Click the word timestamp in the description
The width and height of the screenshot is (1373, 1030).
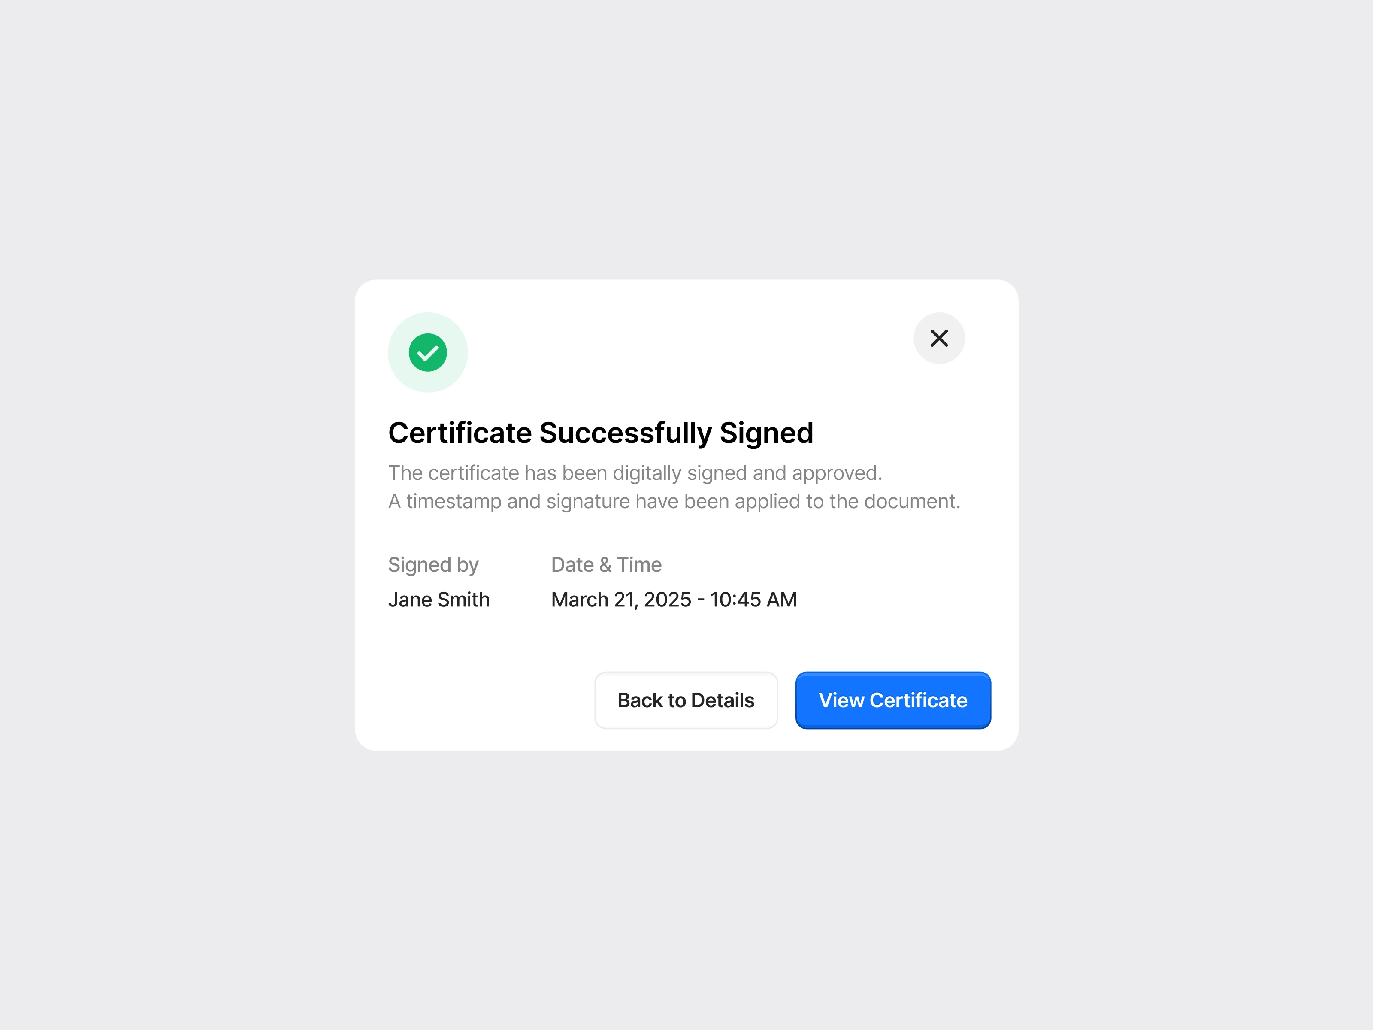[x=454, y=501]
